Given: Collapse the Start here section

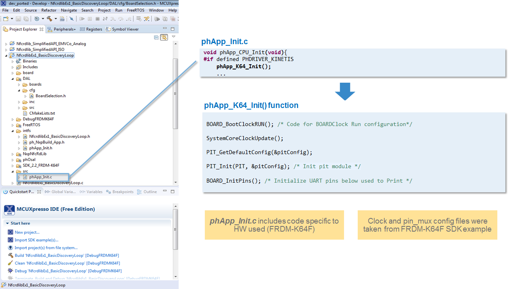Looking at the screenshot, I should point(7,223).
